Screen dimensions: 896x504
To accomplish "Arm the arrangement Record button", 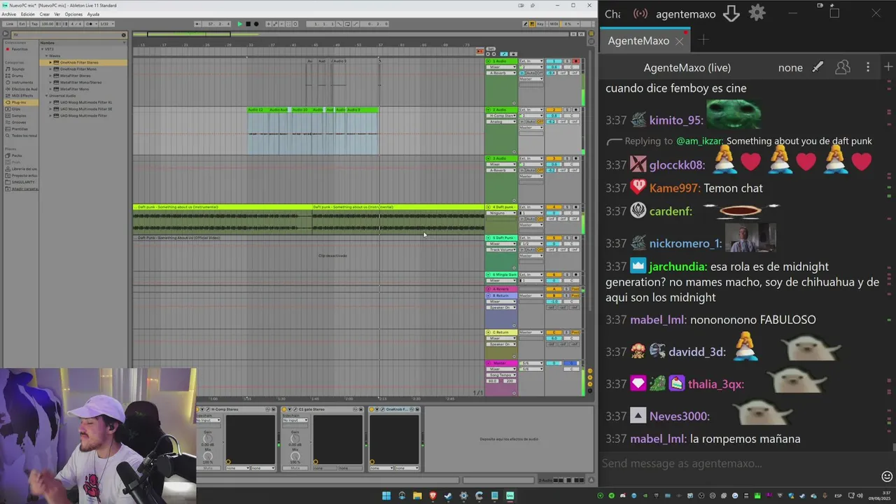I will [x=256, y=24].
